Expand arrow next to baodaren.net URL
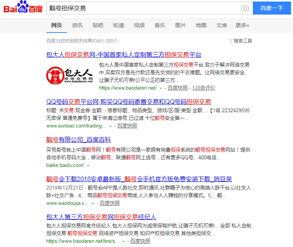The image size is (293, 247). click(x=161, y=88)
